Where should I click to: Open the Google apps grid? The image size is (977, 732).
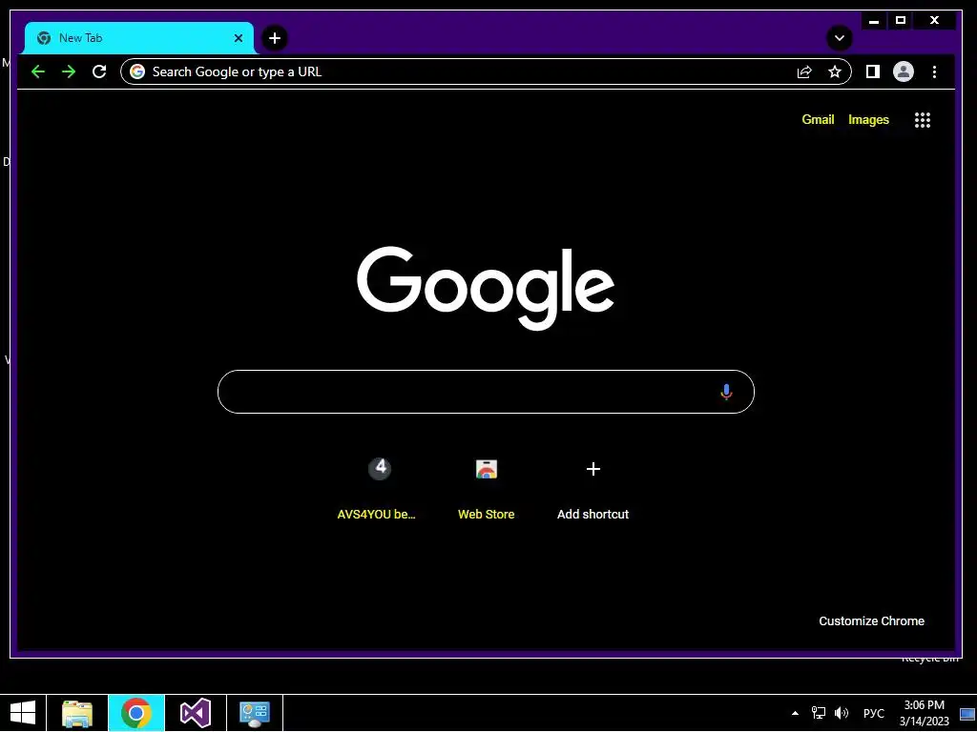(x=923, y=119)
